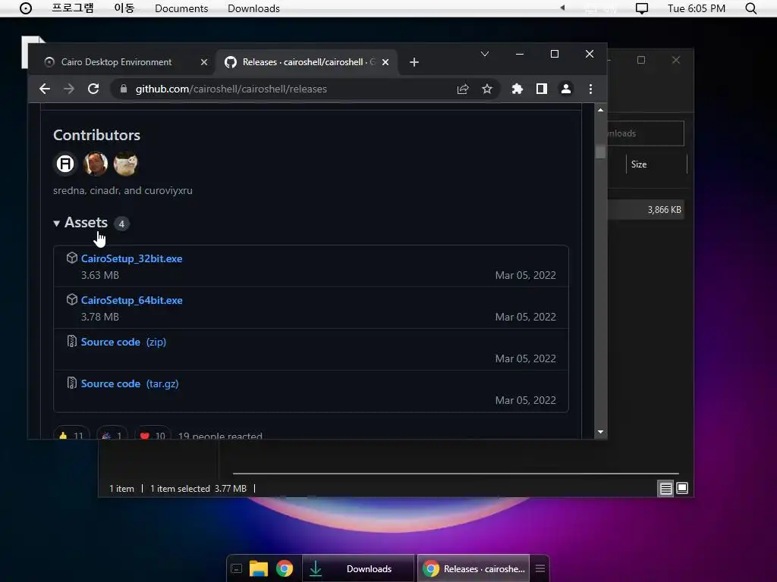Open a new Chrome tab
Image resolution: width=777 pixels, height=582 pixels.
tap(414, 62)
